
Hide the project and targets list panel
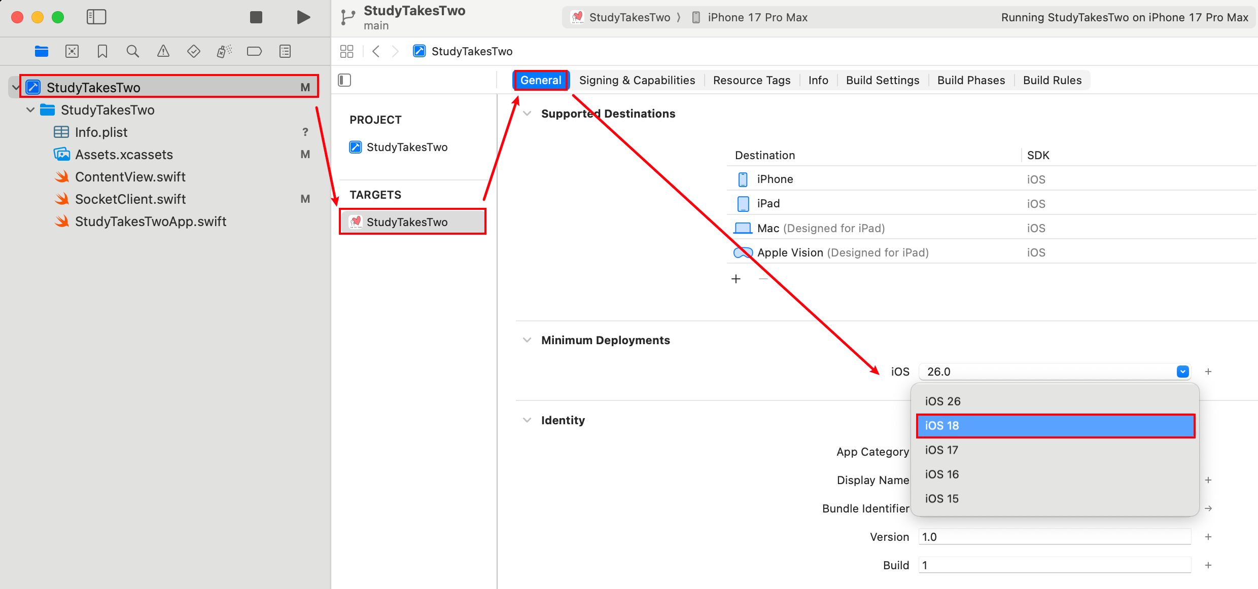tap(344, 80)
